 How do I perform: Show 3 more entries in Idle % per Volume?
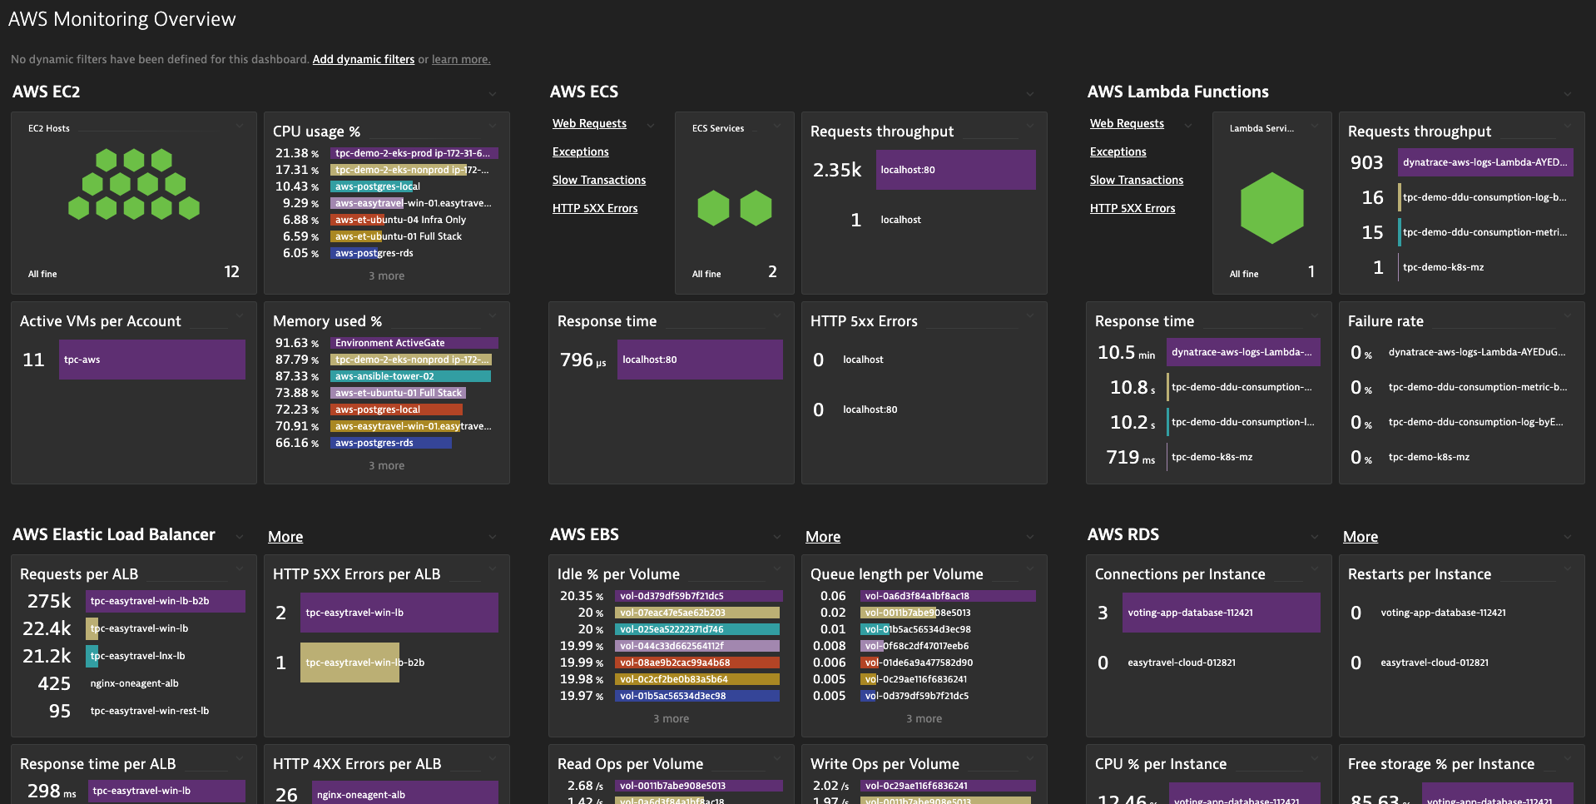pyautogui.click(x=671, y=718)
